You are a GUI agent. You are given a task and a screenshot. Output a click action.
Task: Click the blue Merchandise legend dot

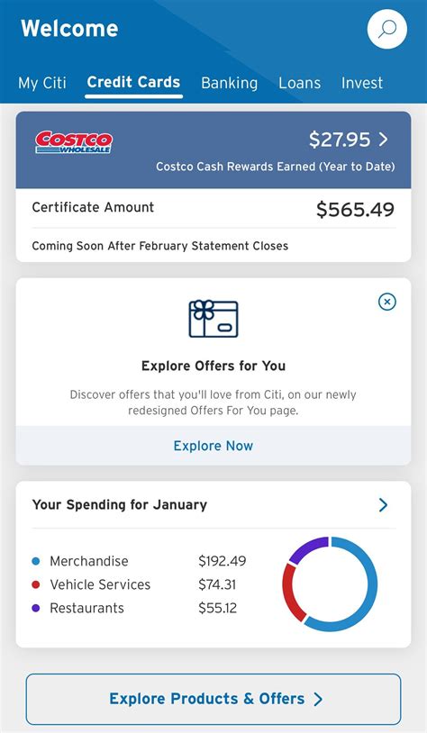pyautogui.click(x=35, y=561)
